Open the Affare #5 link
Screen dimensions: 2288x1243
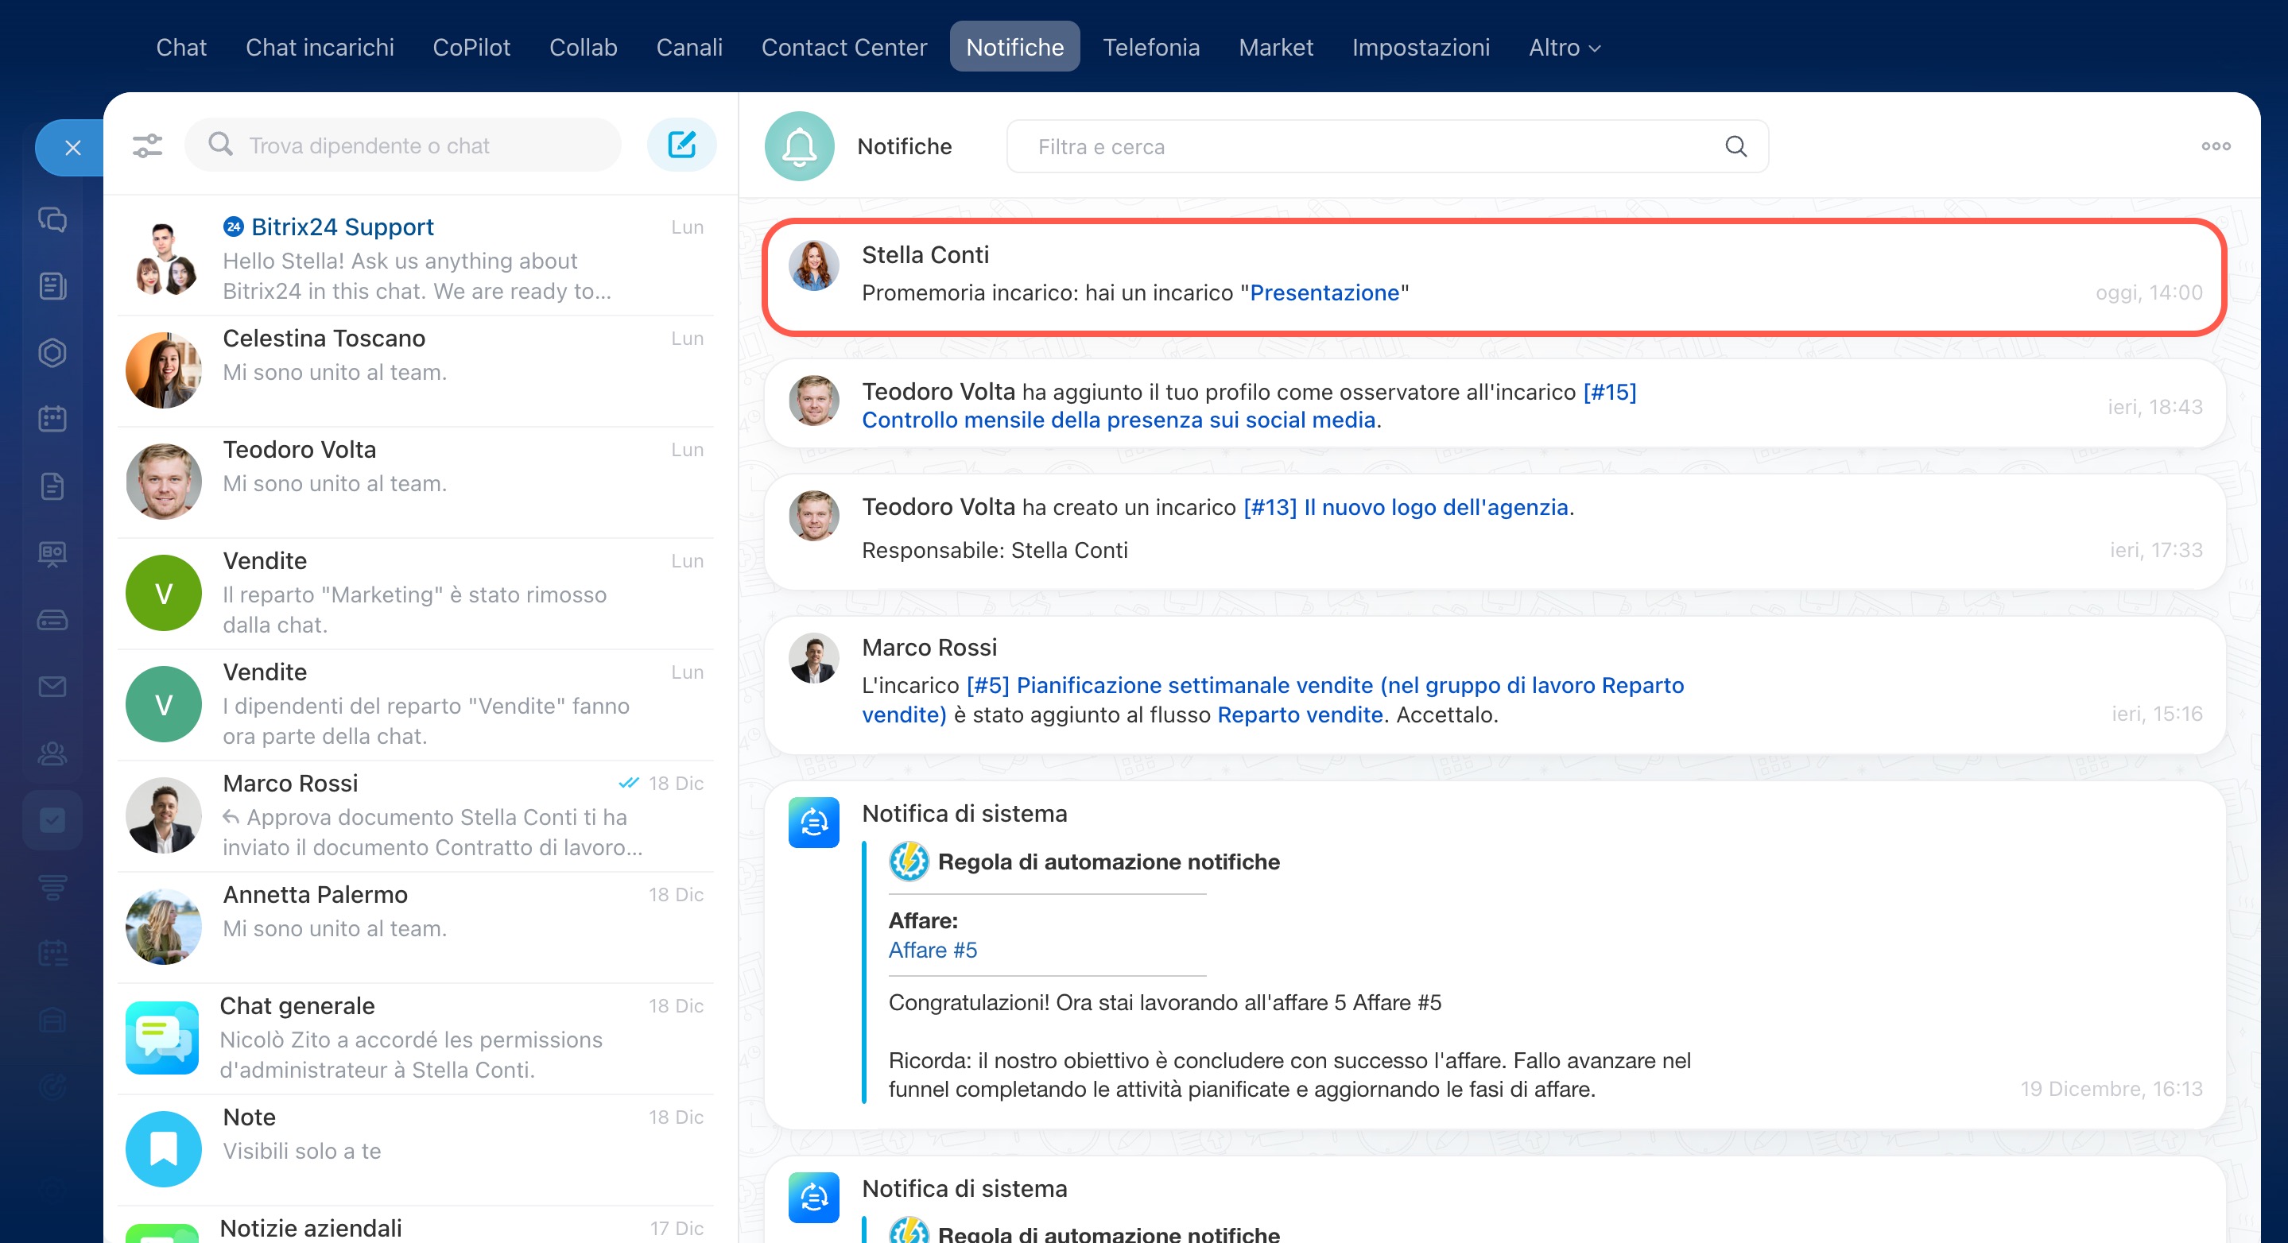click(x=932, y=950)
